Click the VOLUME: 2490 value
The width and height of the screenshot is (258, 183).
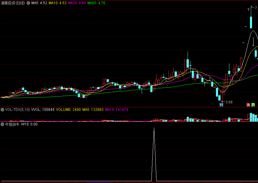click(x=68, y=110)
